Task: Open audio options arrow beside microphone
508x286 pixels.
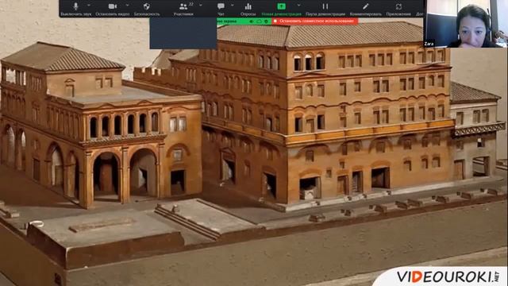Action: pyautogui.click(x=89, y=6)
